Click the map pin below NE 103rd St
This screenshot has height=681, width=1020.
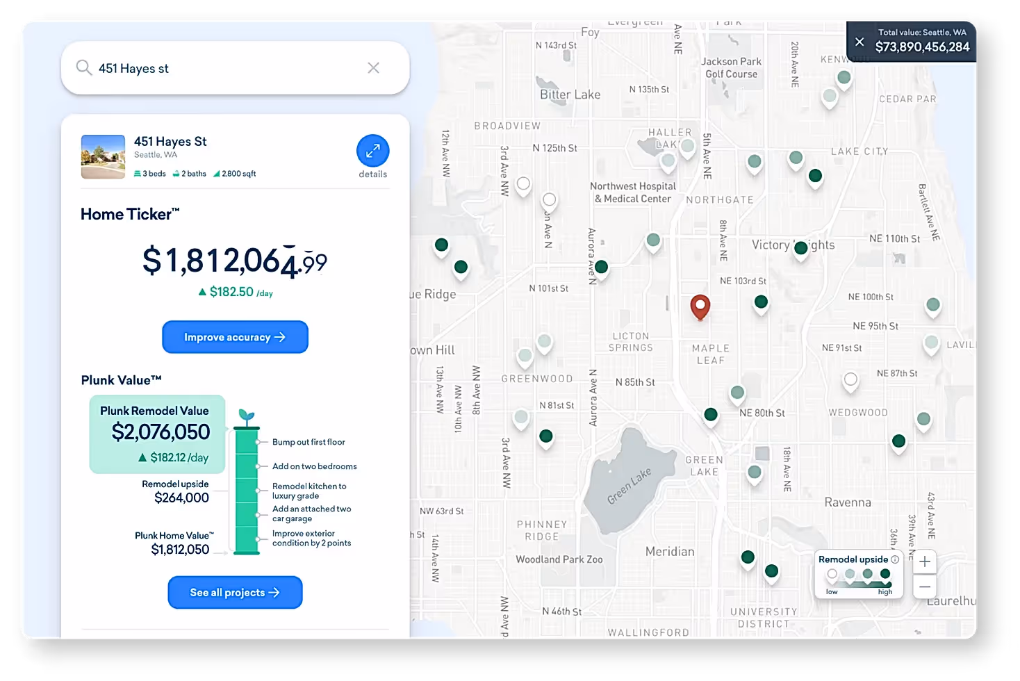[761, 304]
